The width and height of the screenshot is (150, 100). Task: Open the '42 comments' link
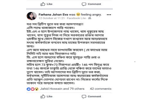click(100, 88)
